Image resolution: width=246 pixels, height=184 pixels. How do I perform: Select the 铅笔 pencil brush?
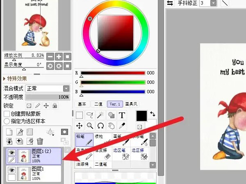pyautogui.click(x=84, y=140)
